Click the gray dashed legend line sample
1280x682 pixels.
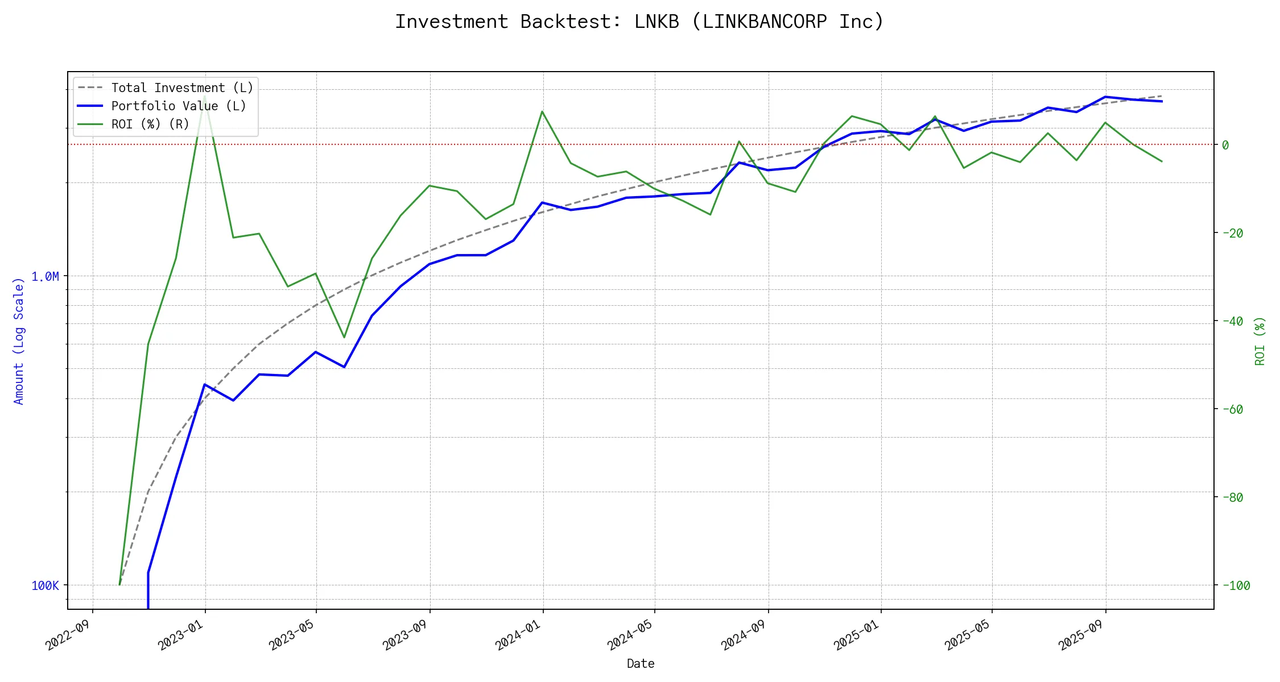coord(90,88)
